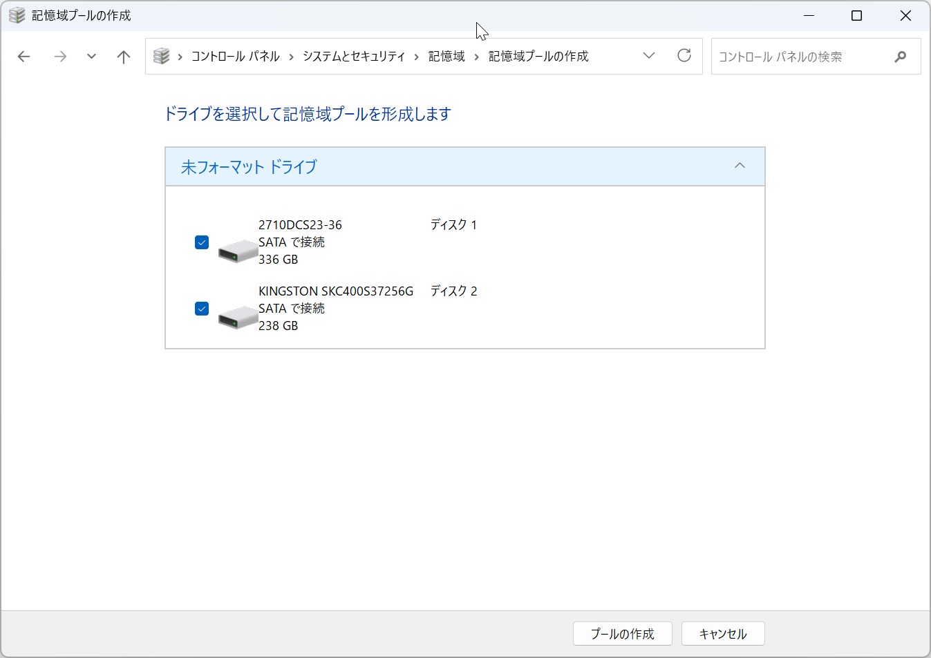This screenshot has width=931, height=658.
Task: Uncheck the KINGSTON SKC400S37256G checkbox
Action: coord(202,309)
